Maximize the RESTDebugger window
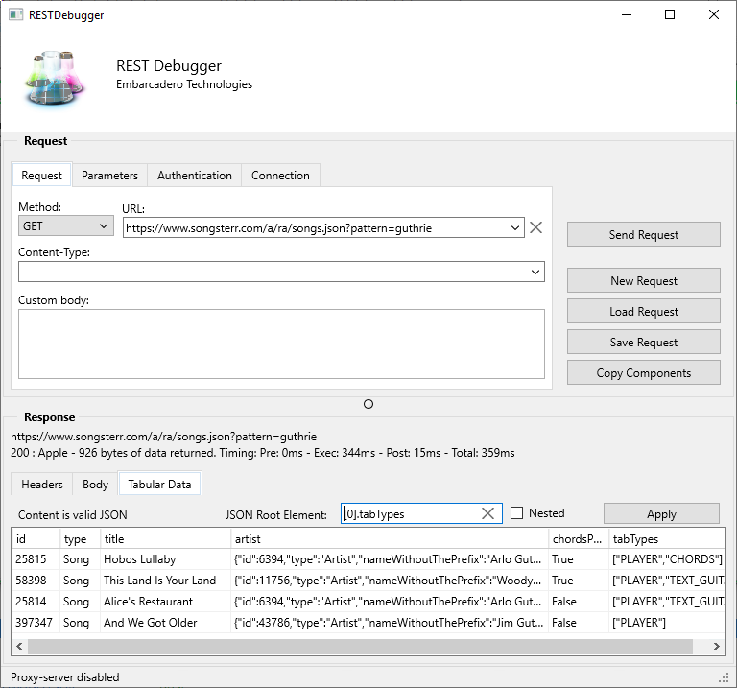This screenshot has width=737, height=688. 670,14
